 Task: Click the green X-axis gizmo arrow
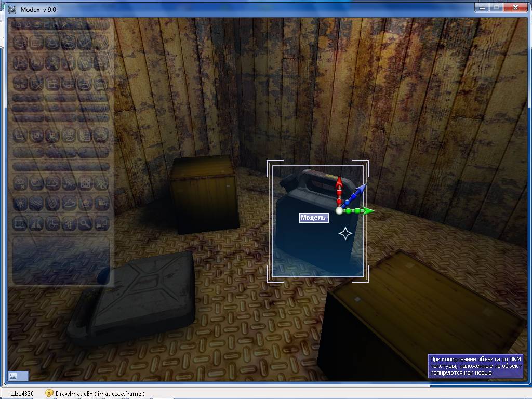tap(367, 210)
